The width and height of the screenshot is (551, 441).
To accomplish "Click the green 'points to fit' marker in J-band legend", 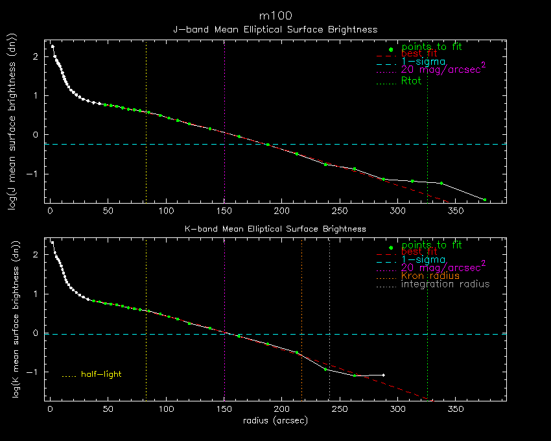I will click(x=390, y=50).
